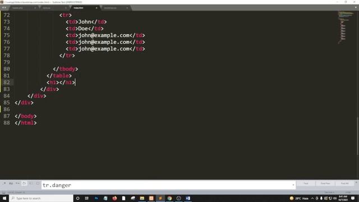This screenshot has height=202, width=359.
Task: Click the weather widget on taskbar
Action: click(x=299, y=198)
